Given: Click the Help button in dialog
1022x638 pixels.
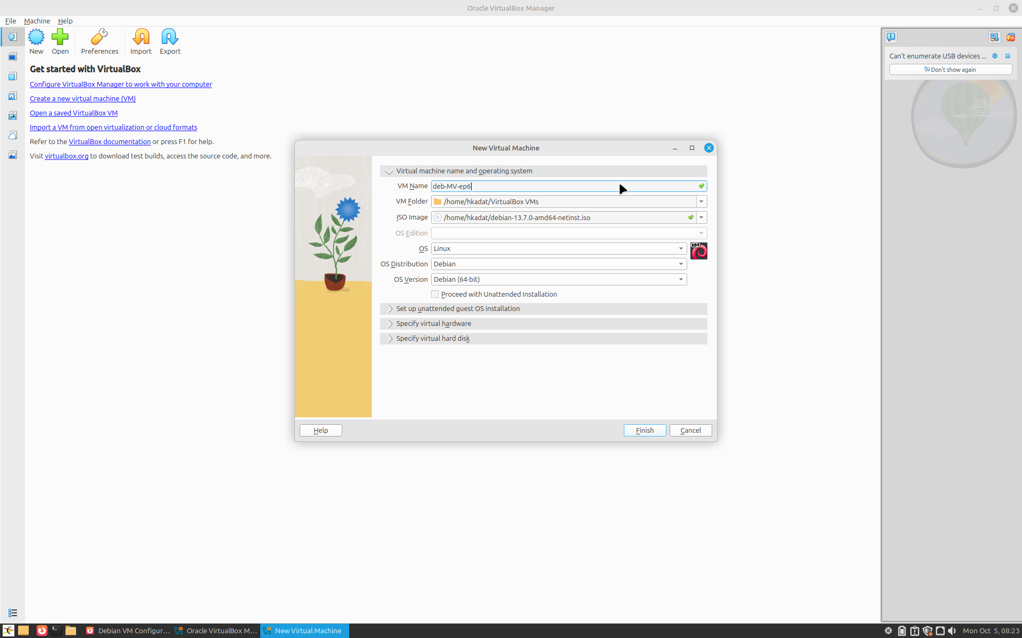Looking at the screenshot, I should click(320, 431).
